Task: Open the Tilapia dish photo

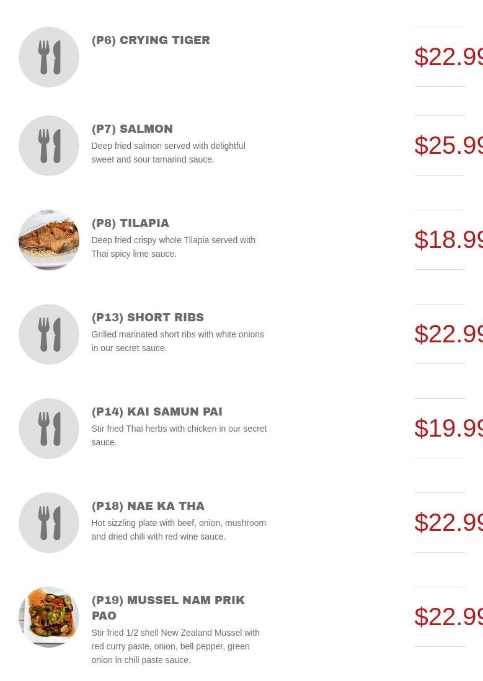Action: pos(49,240)
